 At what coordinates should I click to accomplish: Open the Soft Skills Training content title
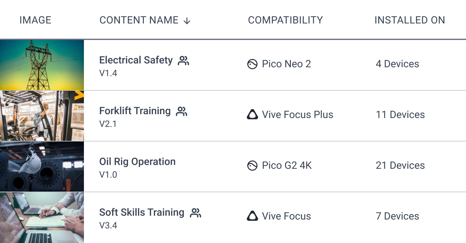point(142,212)
